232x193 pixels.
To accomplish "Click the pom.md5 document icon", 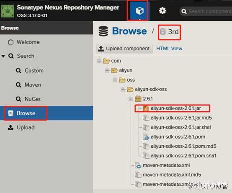I will pos(146,146).
